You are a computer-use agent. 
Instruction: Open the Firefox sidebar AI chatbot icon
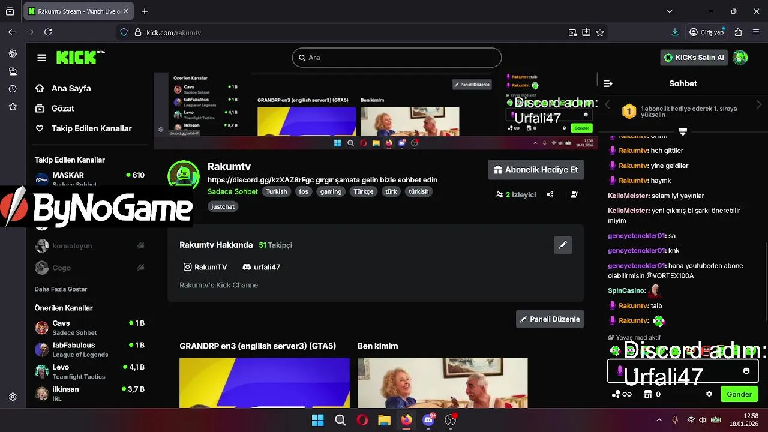coord(13,53)
